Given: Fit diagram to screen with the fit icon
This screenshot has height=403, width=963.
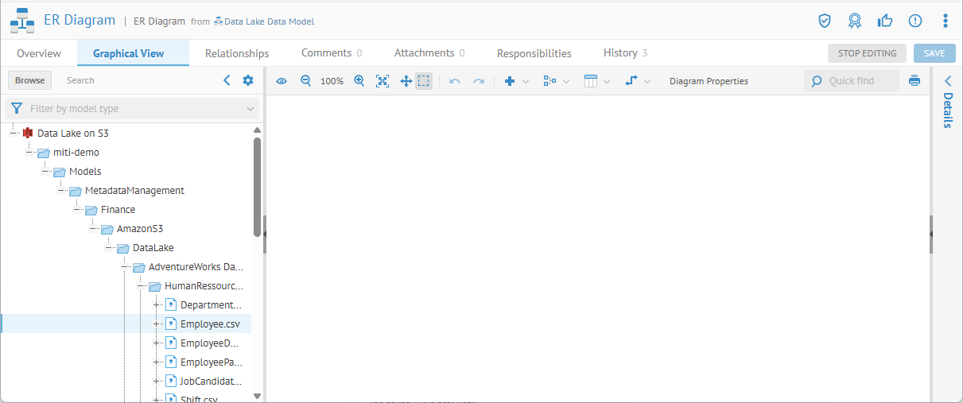Looking at the screenshot, I should tap(382, 81).
